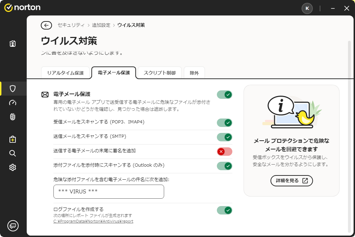Image resolution: width=355 pixels, height=237 pixels.
Task: Open the Home dashboard sidebar icon
Action: 13,44
